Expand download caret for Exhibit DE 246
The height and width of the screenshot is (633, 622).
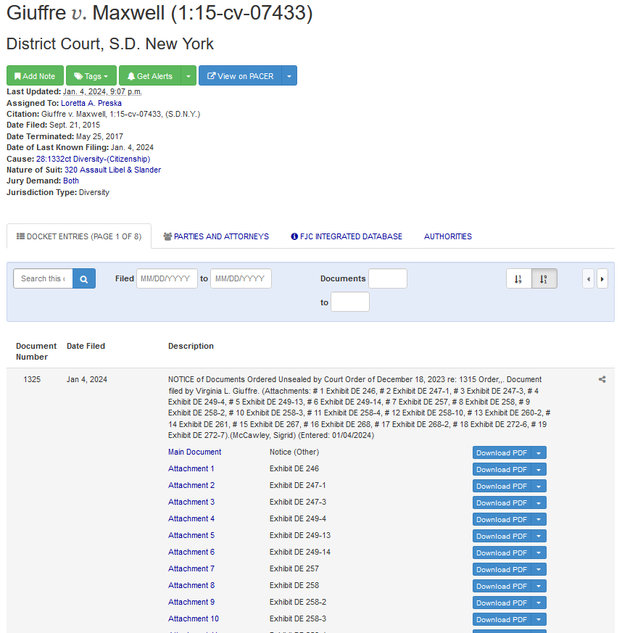coord(539,469)
